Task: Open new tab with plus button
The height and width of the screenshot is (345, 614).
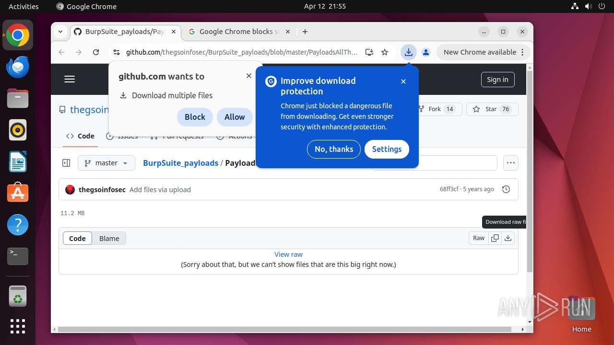Action: 305,32
